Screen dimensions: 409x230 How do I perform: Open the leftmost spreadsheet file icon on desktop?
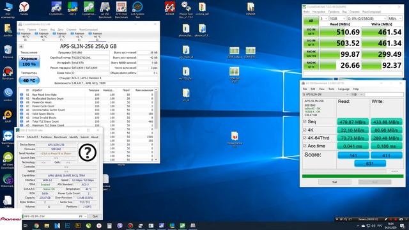pyautogui.click(x=235, y=52)
